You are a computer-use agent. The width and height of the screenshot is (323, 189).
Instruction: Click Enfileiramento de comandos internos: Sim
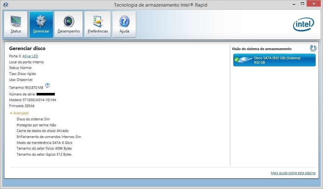pyautogui.click(x=49, y=137)
